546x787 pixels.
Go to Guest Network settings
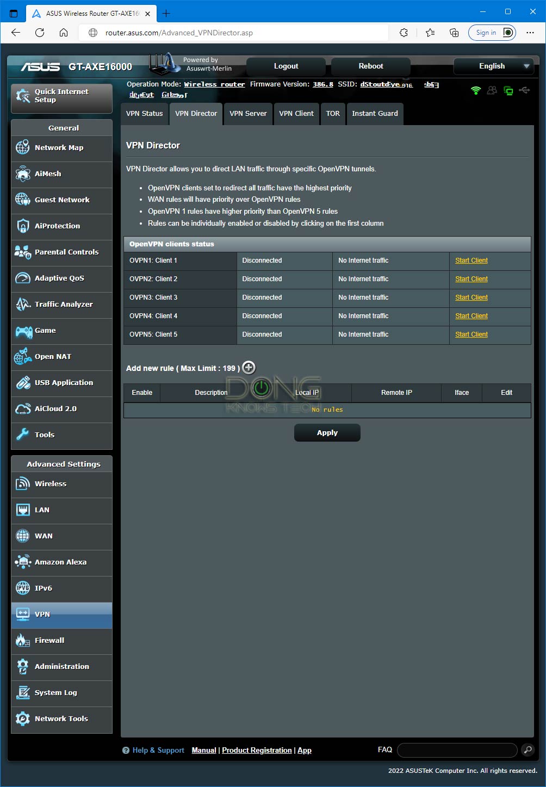click(61, 200)
